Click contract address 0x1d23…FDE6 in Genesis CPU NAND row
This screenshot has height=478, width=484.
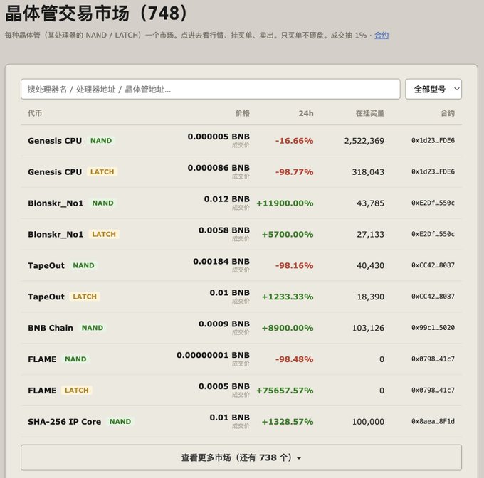coord(433,141)
